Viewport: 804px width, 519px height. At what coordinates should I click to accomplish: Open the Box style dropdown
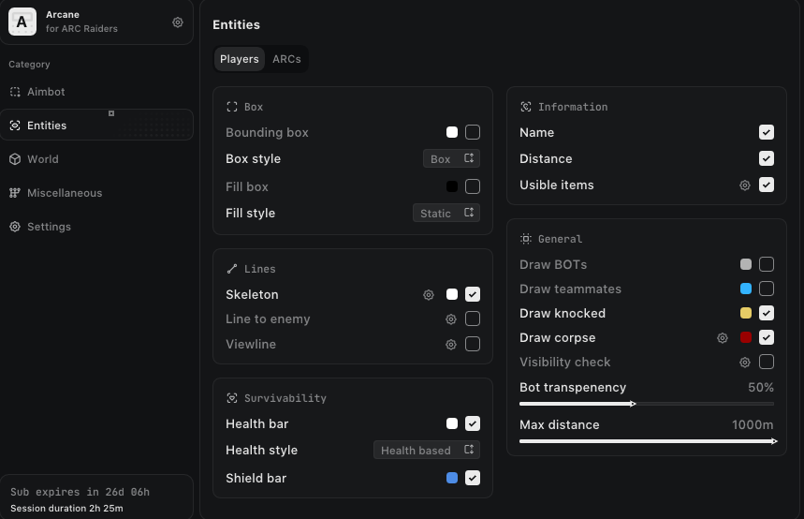(x=452, y=159)
